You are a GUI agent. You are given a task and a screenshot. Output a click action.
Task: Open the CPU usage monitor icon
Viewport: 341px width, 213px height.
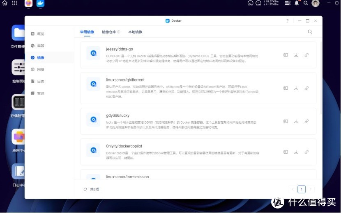[x=250, y=3]
